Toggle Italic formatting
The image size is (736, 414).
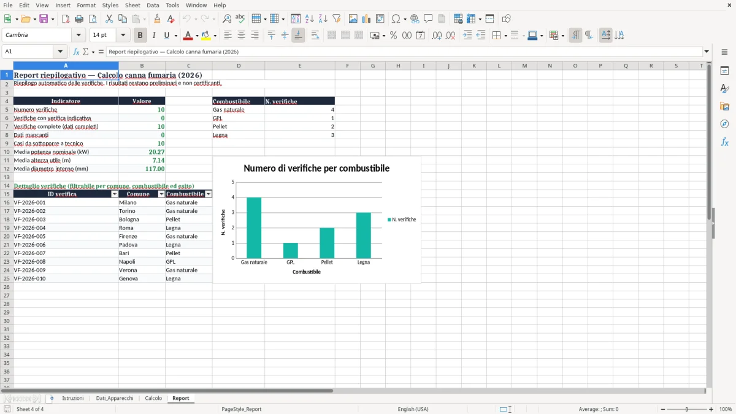click(154, 36)
